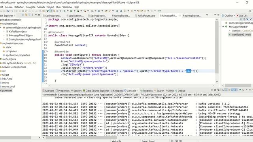Close the MessageFilt... editor tab
The width and height of the screenshot is (253, 142).
point(180,16)
